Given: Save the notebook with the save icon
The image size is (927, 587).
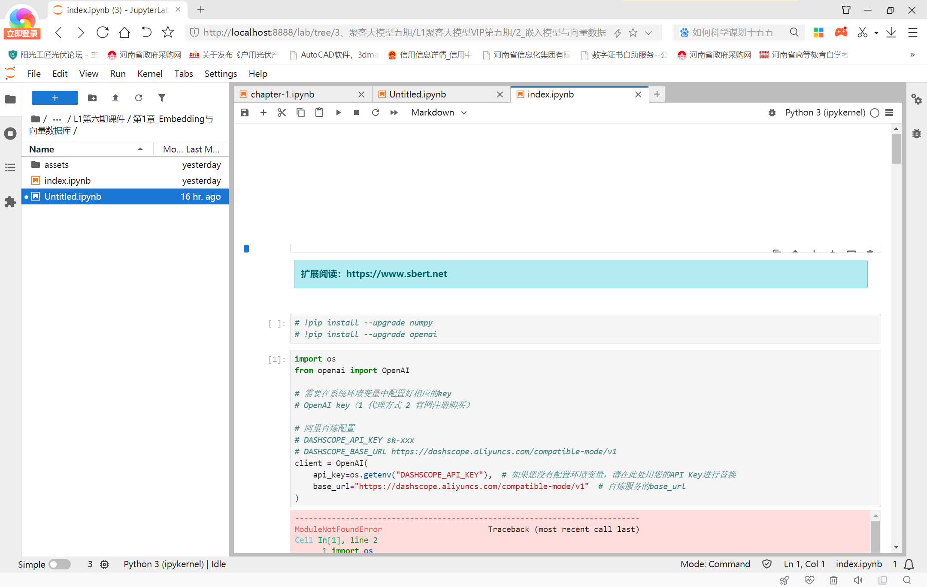Looking at the screenshot, I should click(x=245, y=113).
